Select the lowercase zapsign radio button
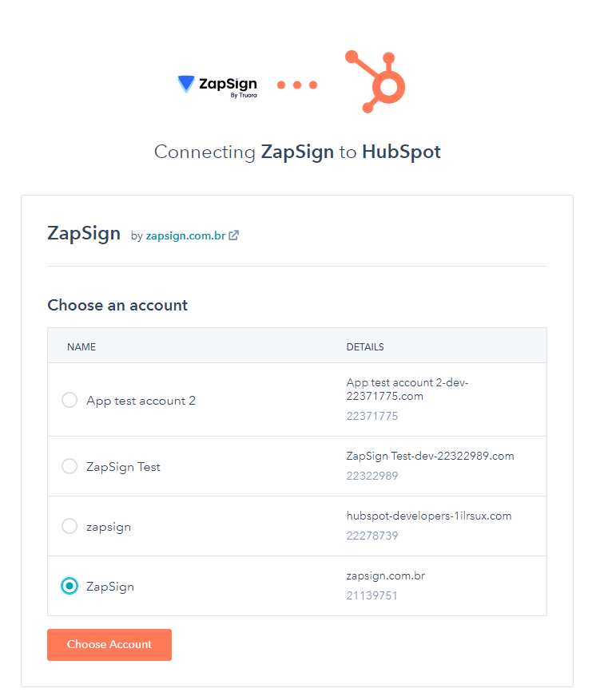This screenshot has width=592, height=696. 70,526
